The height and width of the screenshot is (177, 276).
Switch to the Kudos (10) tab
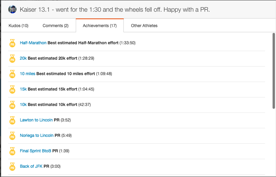19,26
